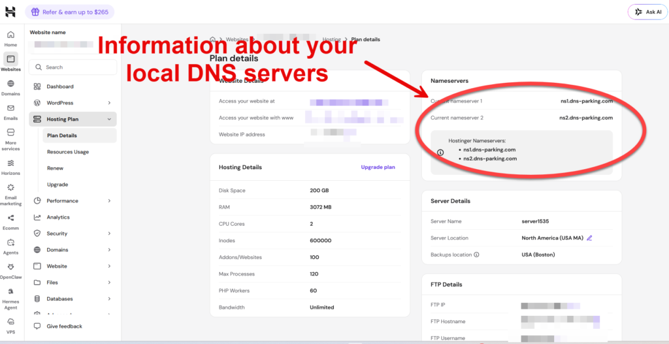Click the 200 GB disk space value
Viewport: 669px width, 344px height.
pyautogui.click(x=319, y=191)
